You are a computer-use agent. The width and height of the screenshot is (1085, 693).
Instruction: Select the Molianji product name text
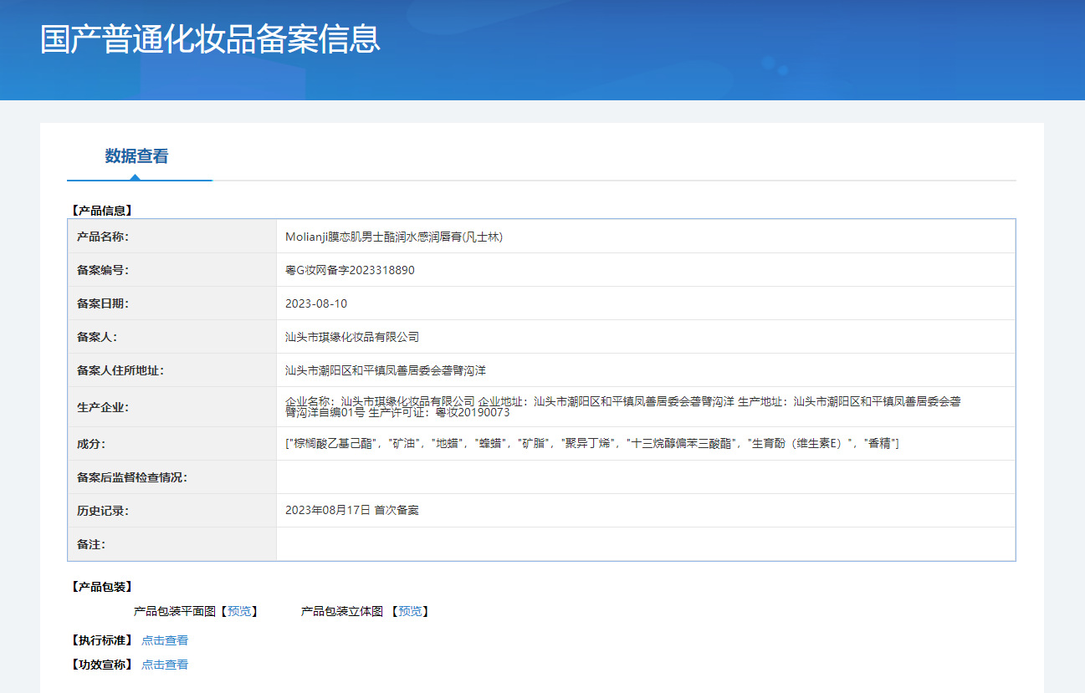(x=393, y=237)
